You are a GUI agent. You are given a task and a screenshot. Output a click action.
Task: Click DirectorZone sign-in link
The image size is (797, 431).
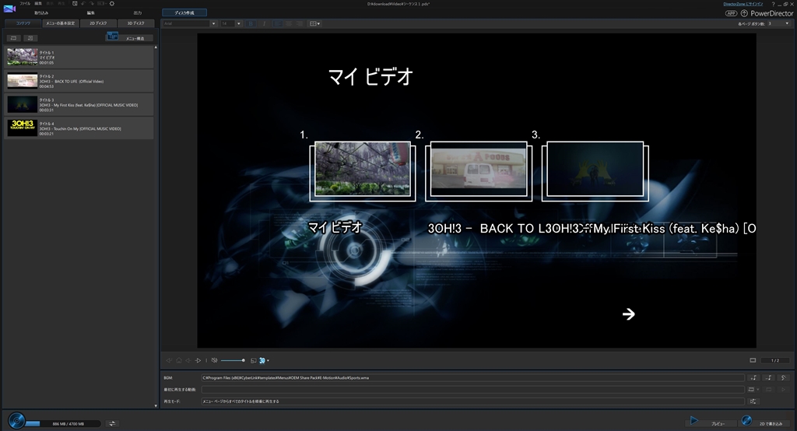pyautogui.click(x=743, y=4)
